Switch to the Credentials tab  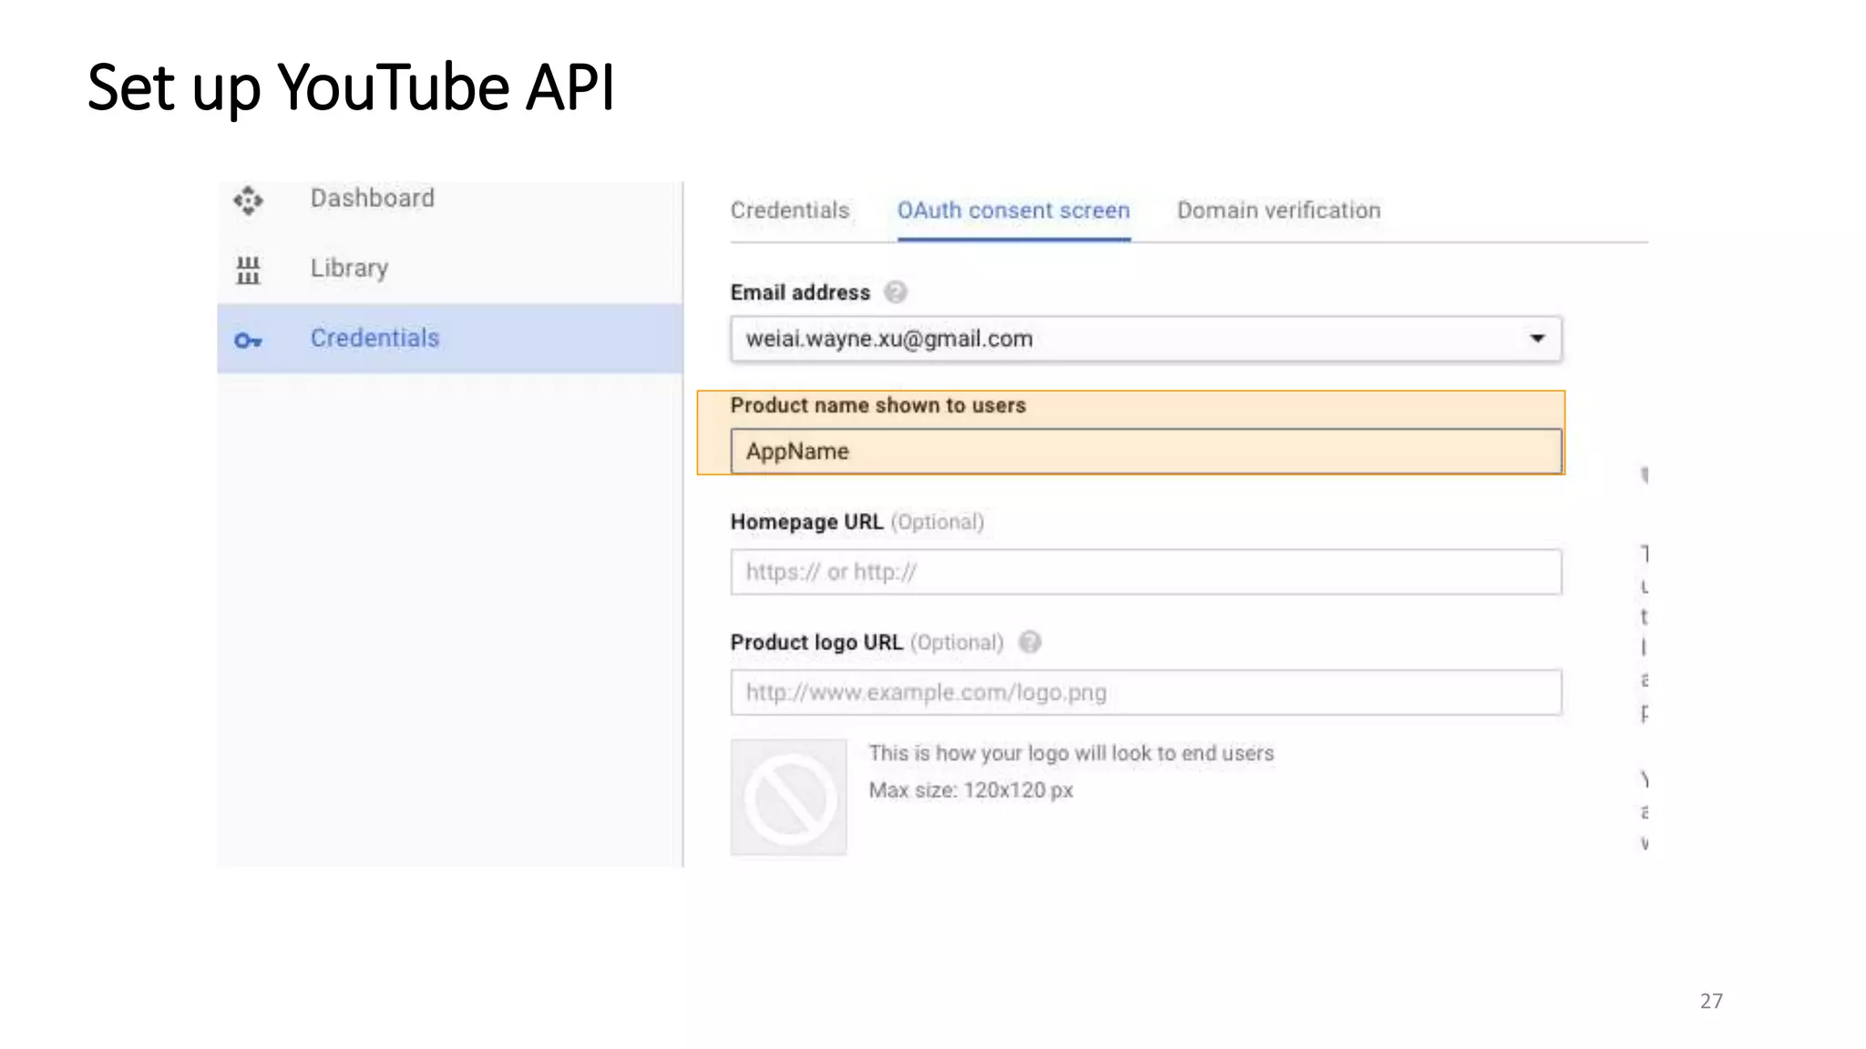[790, 210]
